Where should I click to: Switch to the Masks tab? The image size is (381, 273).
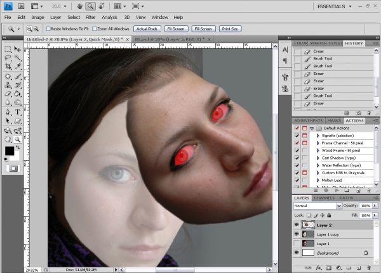[x=334, y=120]
